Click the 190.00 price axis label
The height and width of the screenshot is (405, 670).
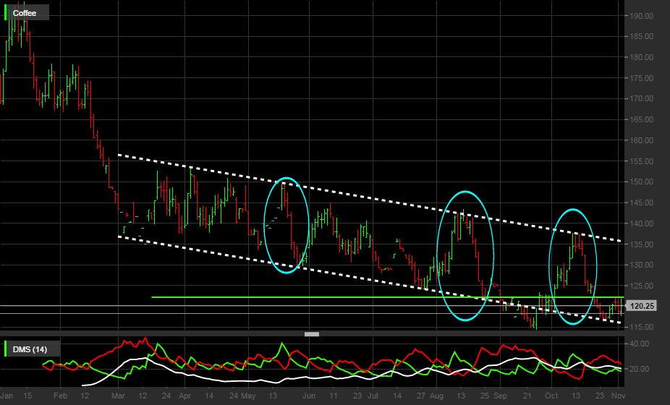(x=641, y=16)
